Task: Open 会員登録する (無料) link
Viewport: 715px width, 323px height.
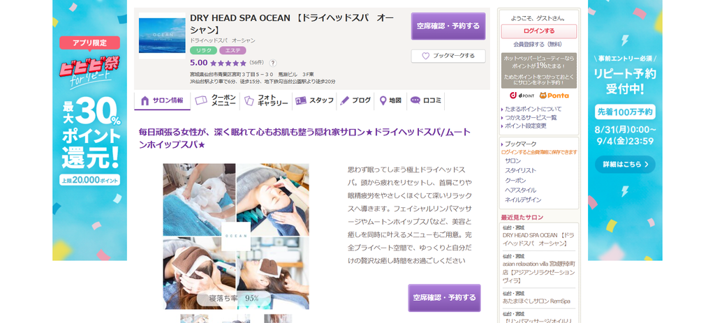Action: pos(538,44)
